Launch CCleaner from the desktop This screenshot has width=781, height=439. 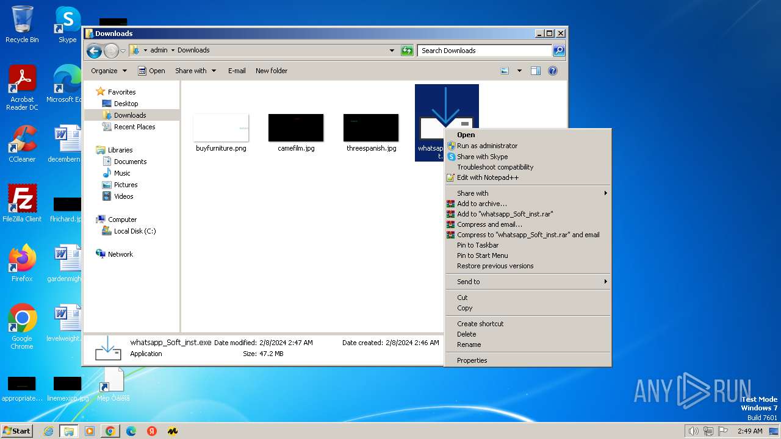22,144
